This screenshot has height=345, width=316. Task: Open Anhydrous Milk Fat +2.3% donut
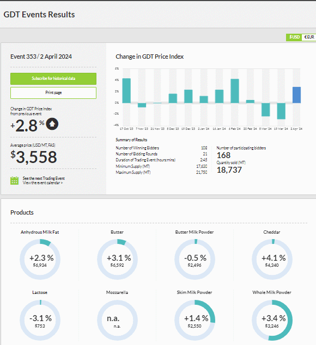click(x=40, y=259)
